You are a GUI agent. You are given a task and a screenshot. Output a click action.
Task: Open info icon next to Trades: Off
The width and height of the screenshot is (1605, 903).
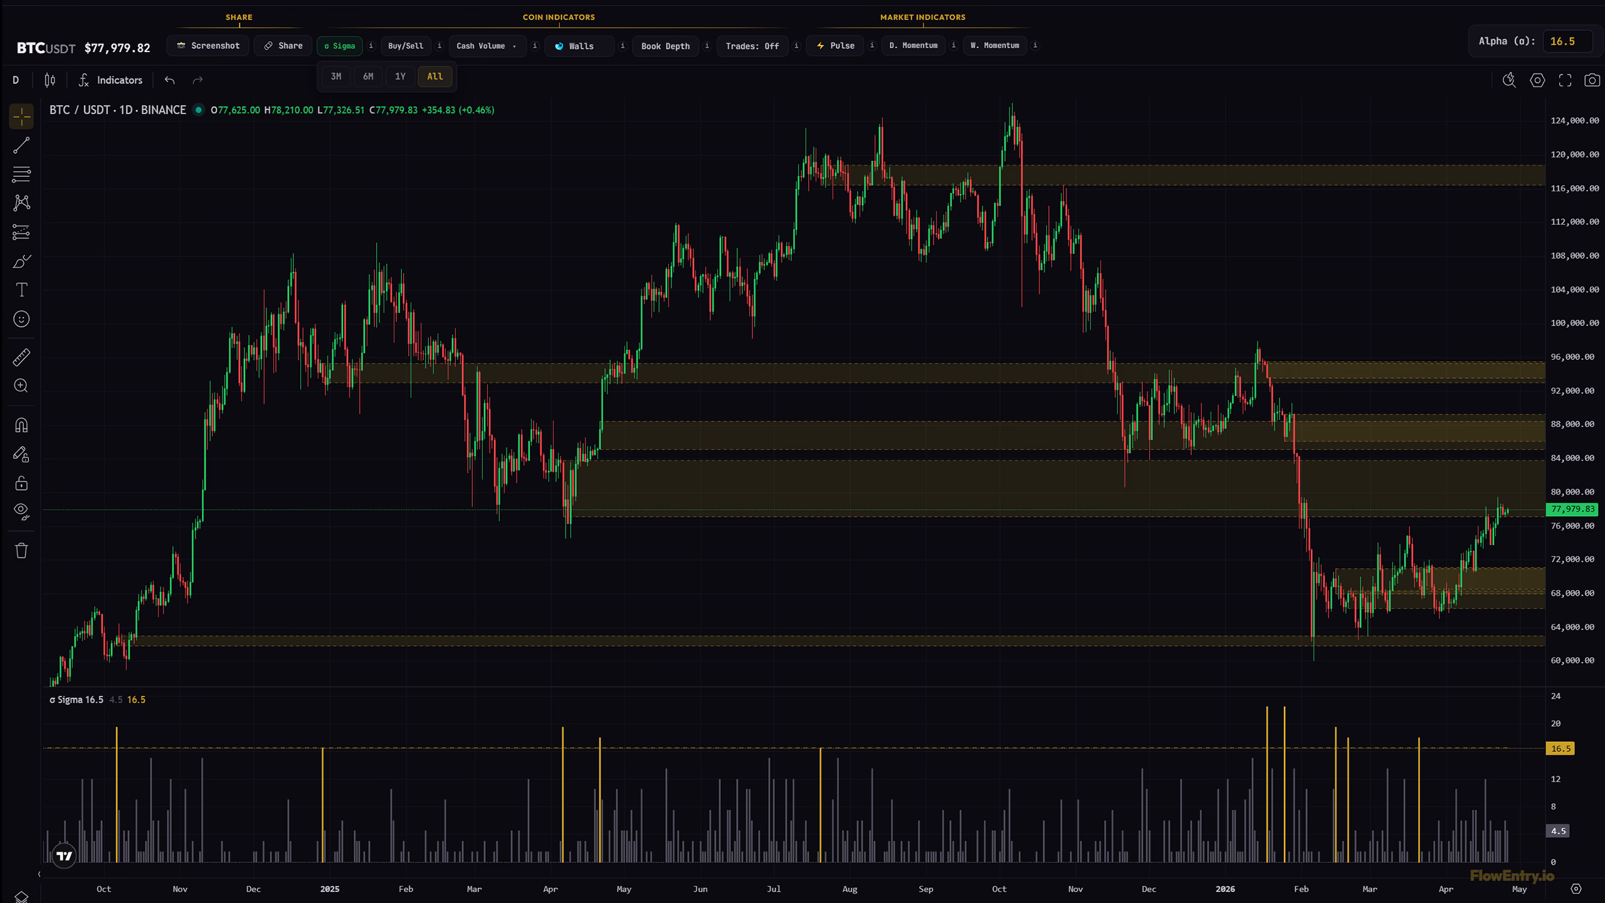(x=796, y=46)
